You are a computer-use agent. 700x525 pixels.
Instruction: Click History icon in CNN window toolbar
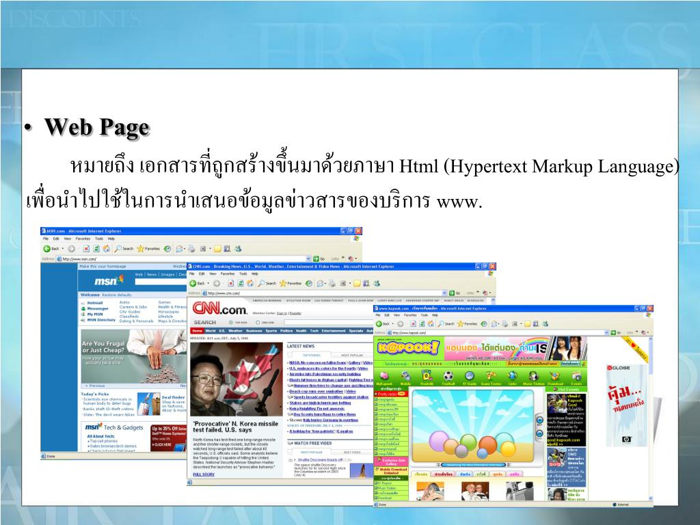pos(308,284)
